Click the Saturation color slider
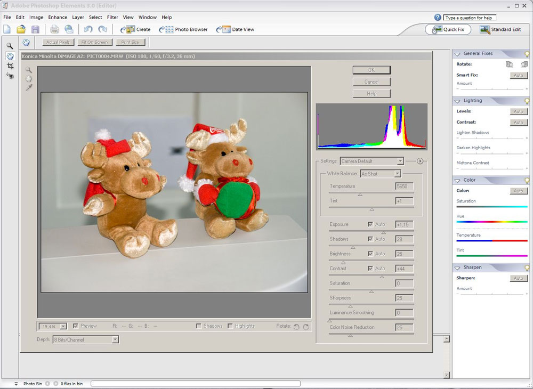The width and height of the screenshot is (533, 389). (x=491, y=207)
